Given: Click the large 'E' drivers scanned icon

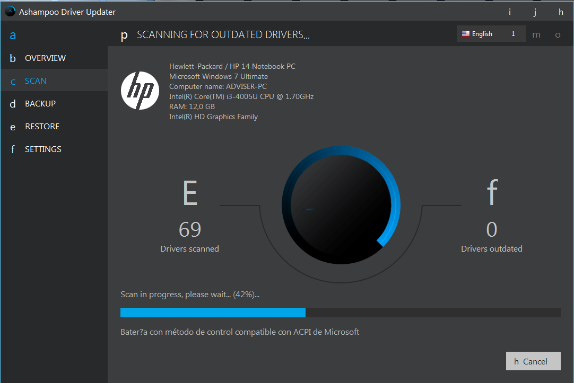Looking at the screenshot, I should pos(190,193).
